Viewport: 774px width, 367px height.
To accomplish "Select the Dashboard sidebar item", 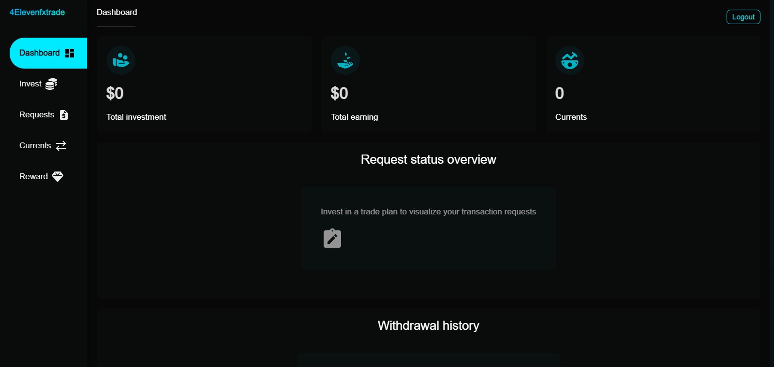I will pyautogui.click(x=48, y=53).
